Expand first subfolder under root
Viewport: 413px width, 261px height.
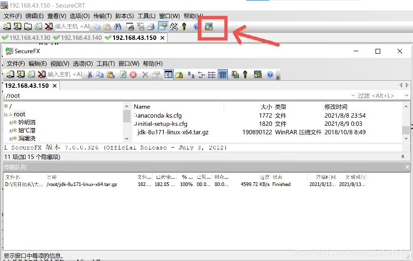tap(10, 122)
